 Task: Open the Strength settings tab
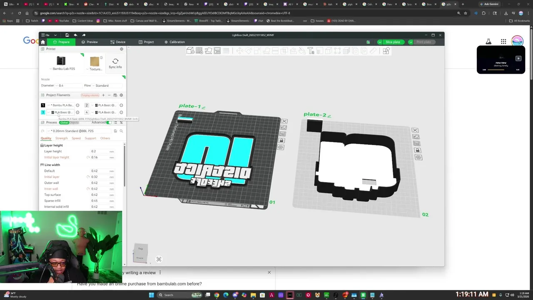[x=61, y=138]
